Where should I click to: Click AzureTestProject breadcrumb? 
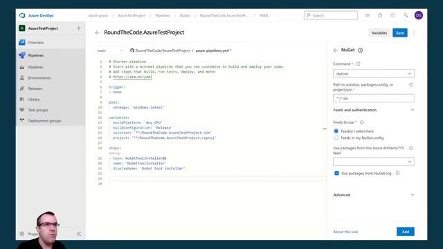(x=132, y=15)
